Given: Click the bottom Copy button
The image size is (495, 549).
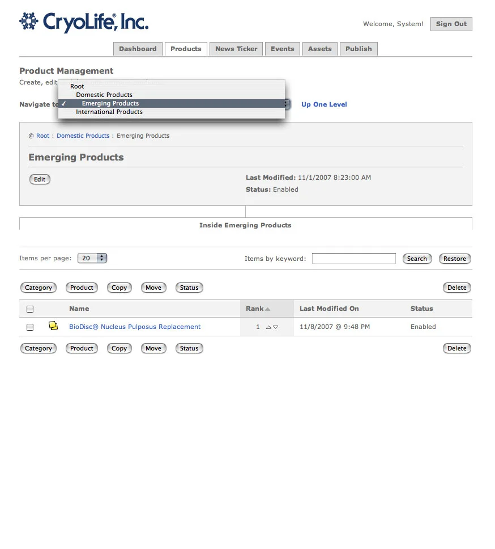Looking at the screenshot, I should coord(119,348).
